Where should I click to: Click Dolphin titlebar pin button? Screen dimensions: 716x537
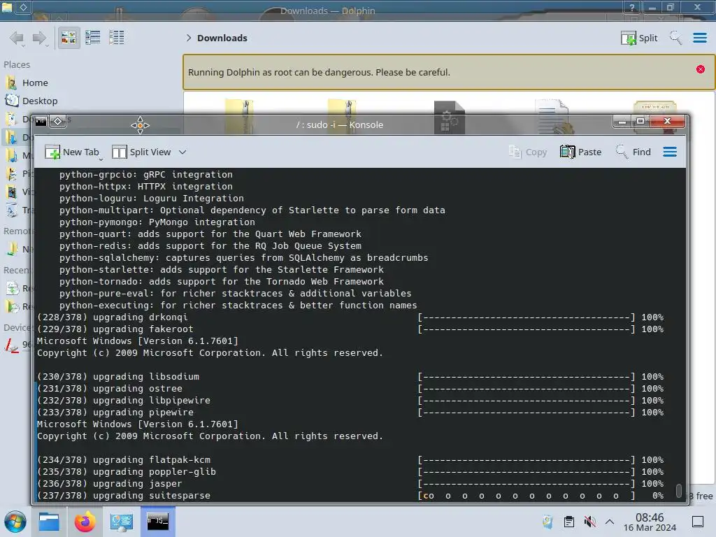23,6
